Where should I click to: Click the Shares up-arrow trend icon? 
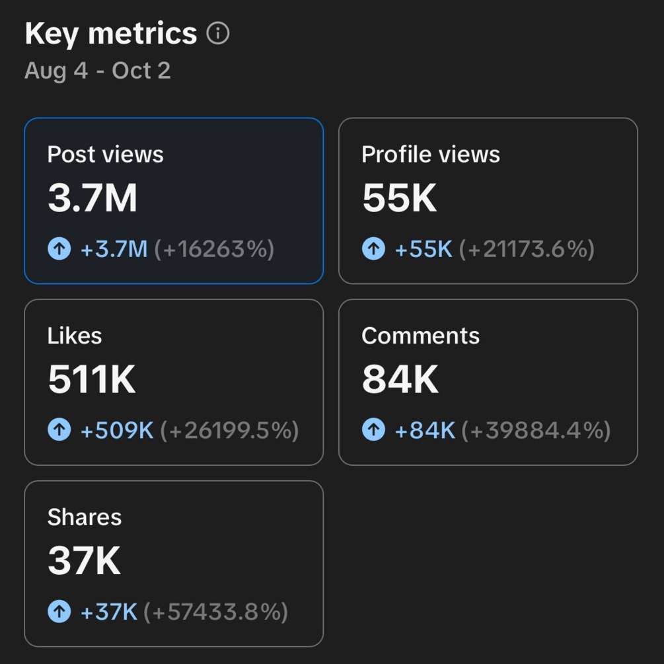tap(59, 612)
